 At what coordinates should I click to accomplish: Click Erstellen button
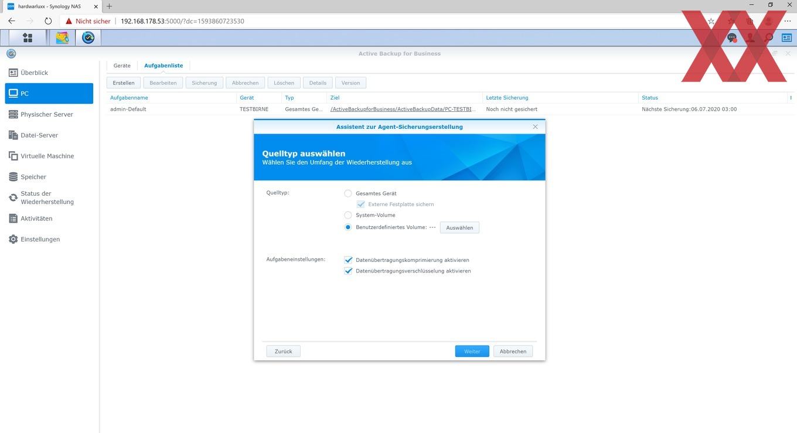point(124,83)
